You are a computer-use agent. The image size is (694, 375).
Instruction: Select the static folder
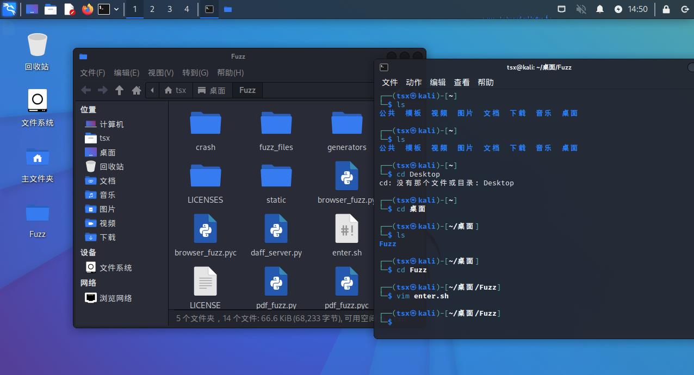276,183
